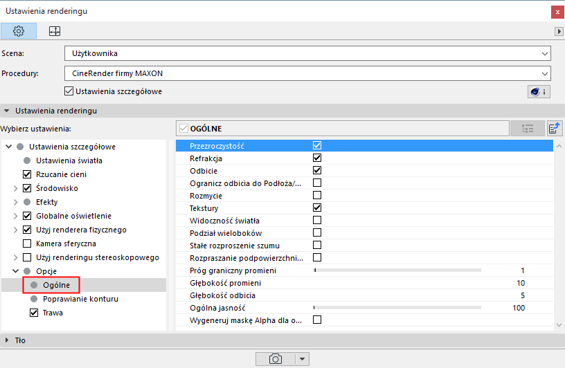Enable Stałe rozproszenie szumu checkbox
The width and height of the screenshot is (565, 368).
click(x=317, y=245)
